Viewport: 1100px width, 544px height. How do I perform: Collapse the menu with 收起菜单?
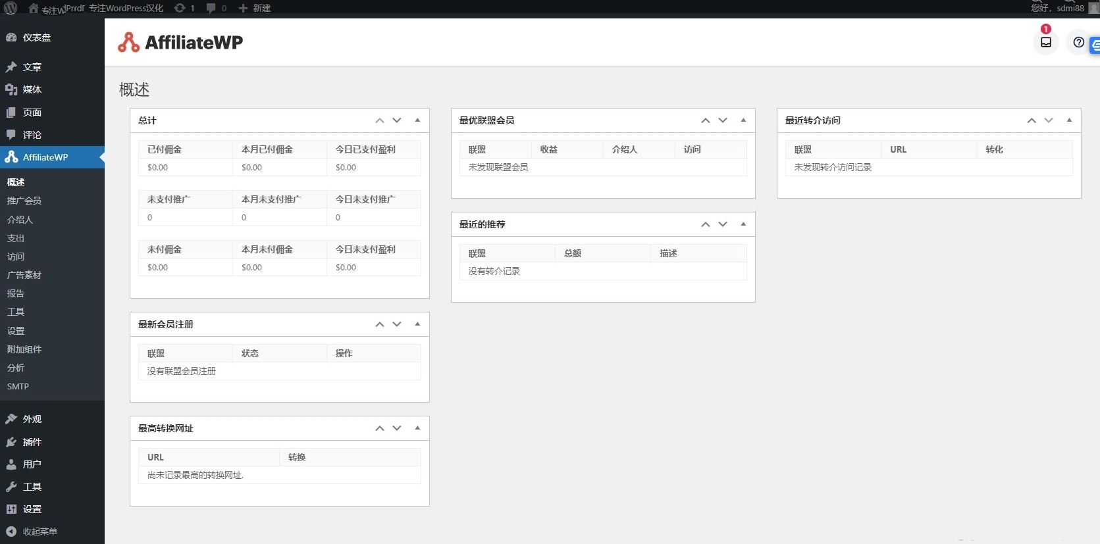[32, 532]
